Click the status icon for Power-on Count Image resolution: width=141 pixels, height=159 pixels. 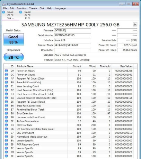click(x=6, y=75)
